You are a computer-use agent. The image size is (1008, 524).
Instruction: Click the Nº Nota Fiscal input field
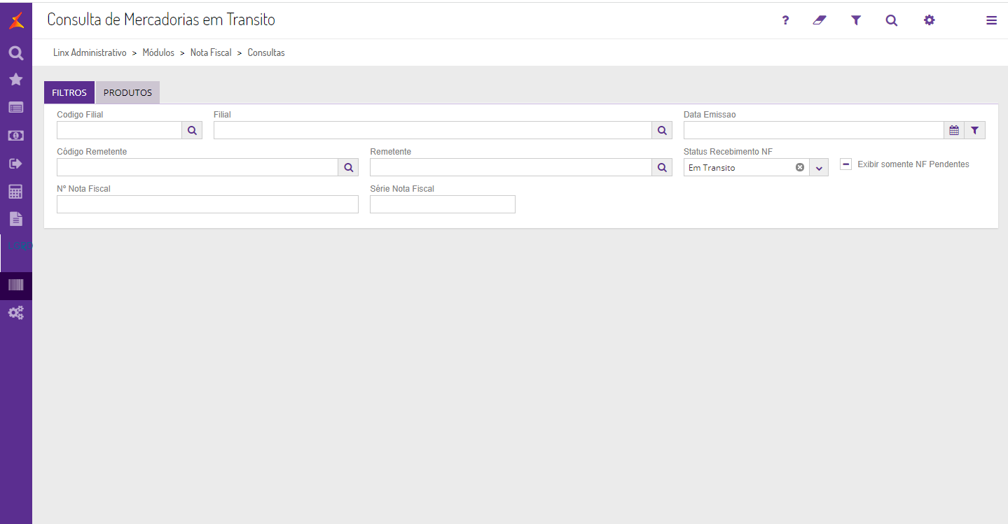(207, 204)
